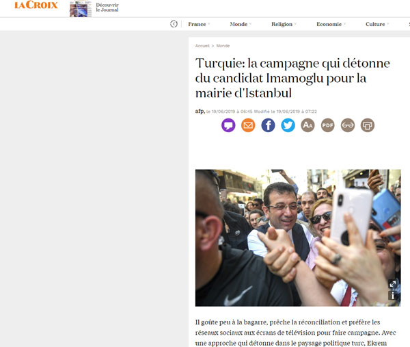Share the article on Facebook
The image size is (410, 347).
click(x=268, y=125)
